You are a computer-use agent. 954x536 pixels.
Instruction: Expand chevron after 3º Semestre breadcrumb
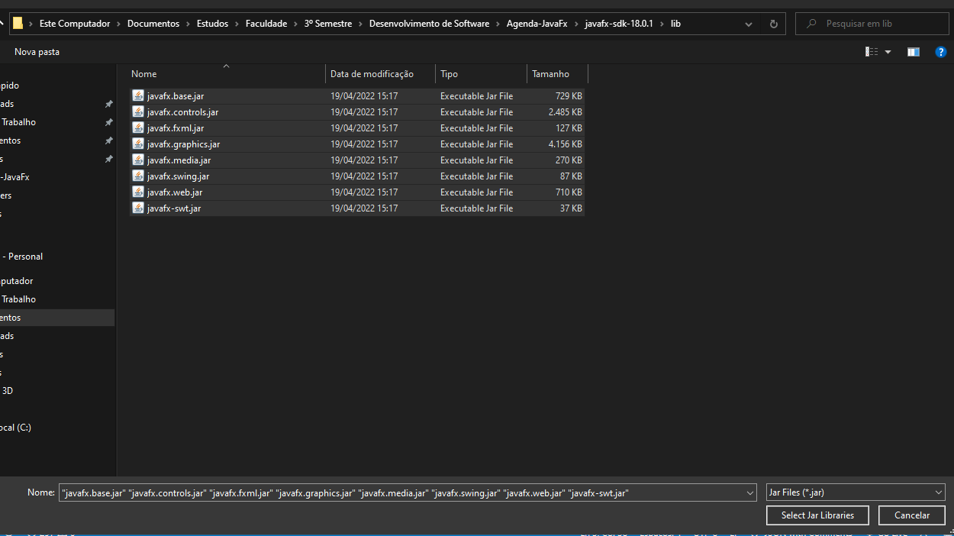(361, 24)
